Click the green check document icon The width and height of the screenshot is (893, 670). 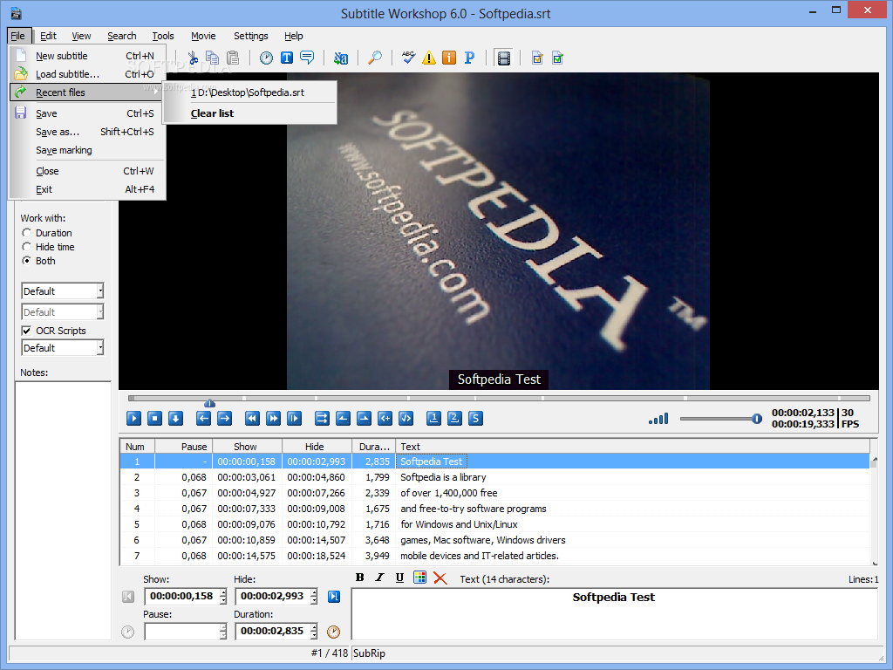(x=557, y=58)
